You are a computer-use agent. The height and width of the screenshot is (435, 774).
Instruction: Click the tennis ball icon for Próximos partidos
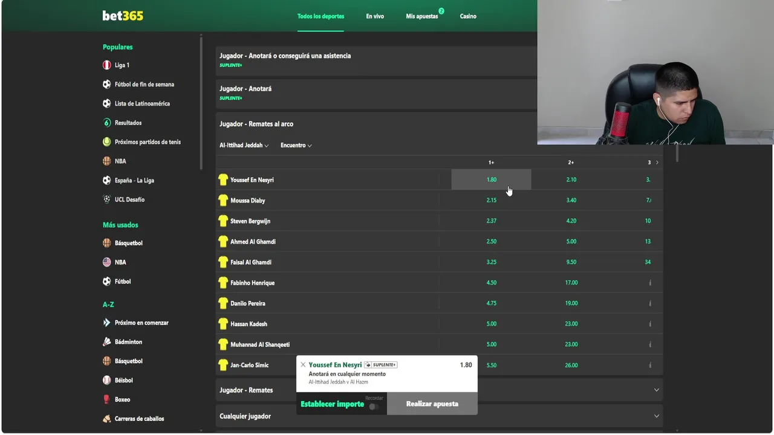(107, 142)
